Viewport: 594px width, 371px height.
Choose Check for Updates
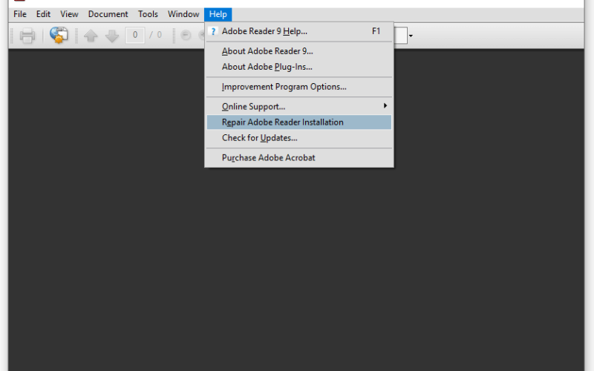click(x=299, y=138)
